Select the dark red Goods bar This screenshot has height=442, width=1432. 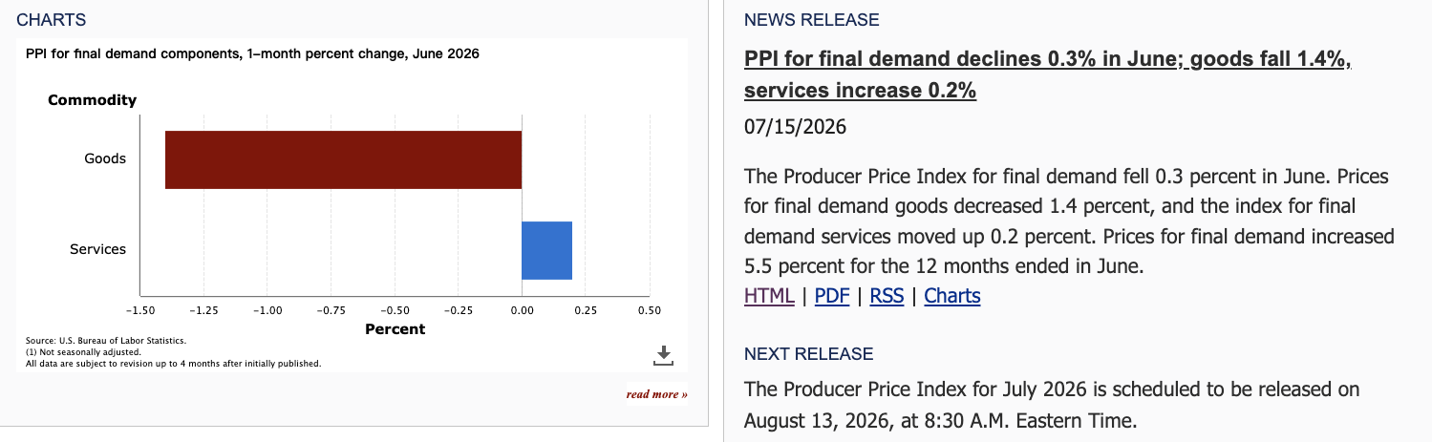[x=343, y=159]
